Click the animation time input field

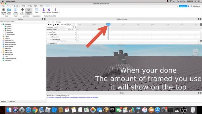pyautogui.click(x=68, y=24)
